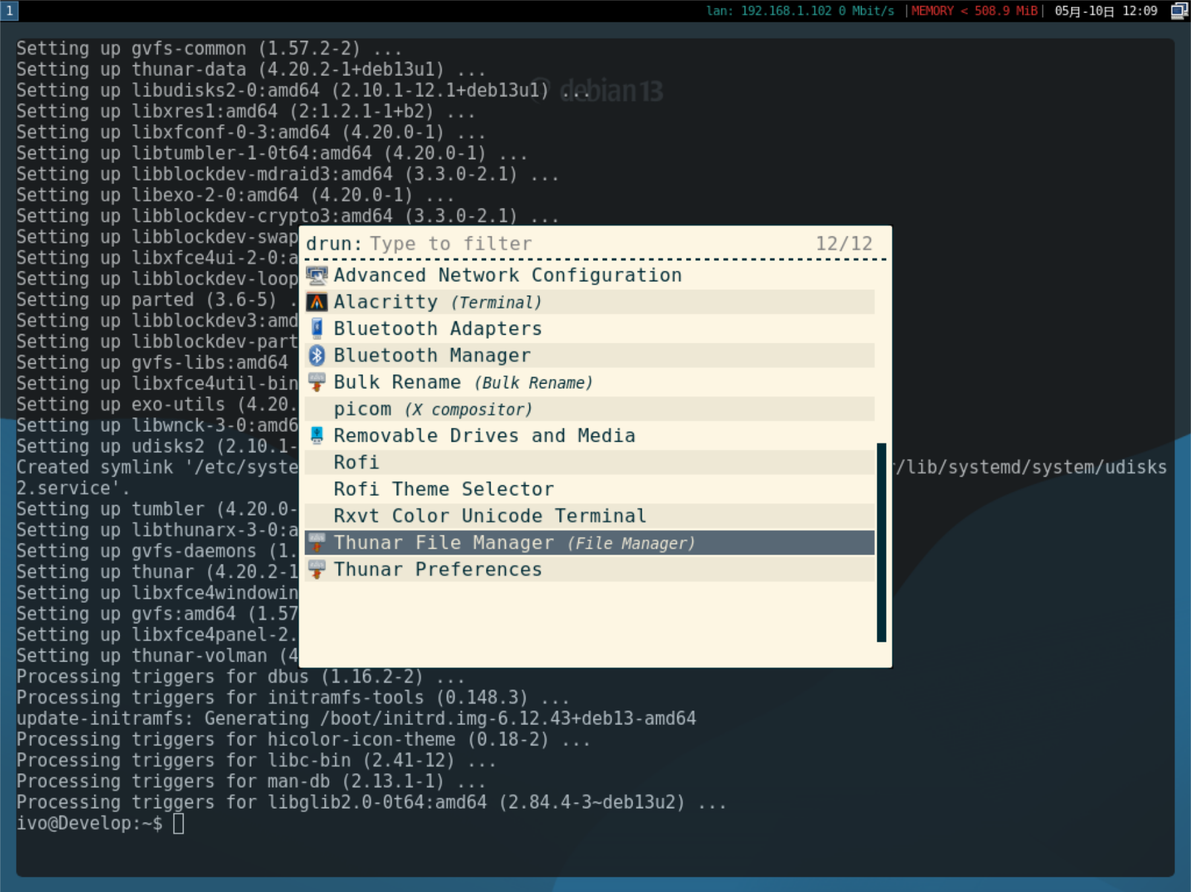Image resolution: width=1191 pixels, height=892 pixels.
Task: Select workspace 1 in the top bar
Action: 9,11
